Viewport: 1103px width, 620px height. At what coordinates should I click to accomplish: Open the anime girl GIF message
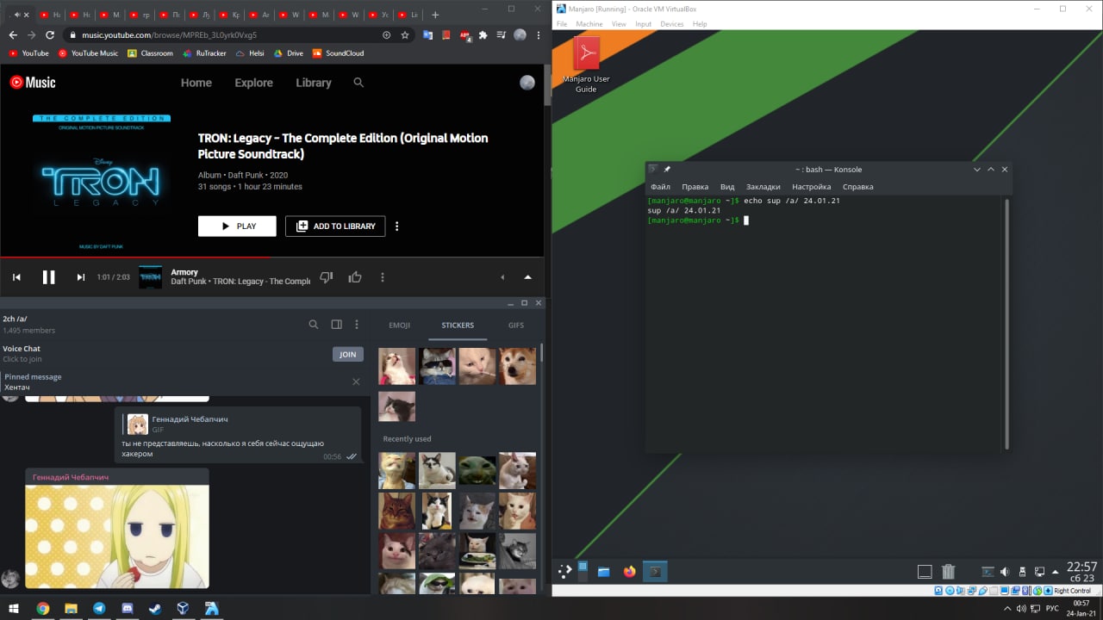pyautogui.click(x=117, y=536)
